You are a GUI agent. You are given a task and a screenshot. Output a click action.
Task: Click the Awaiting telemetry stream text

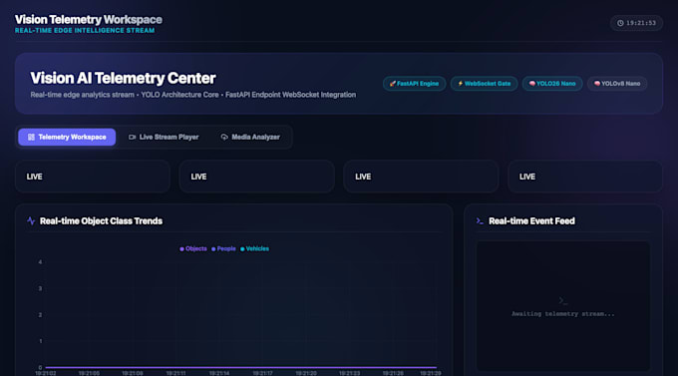[x=562, y=314]
